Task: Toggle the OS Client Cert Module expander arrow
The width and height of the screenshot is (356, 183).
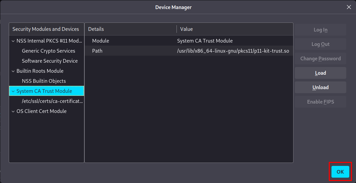Action: (13, 111)
